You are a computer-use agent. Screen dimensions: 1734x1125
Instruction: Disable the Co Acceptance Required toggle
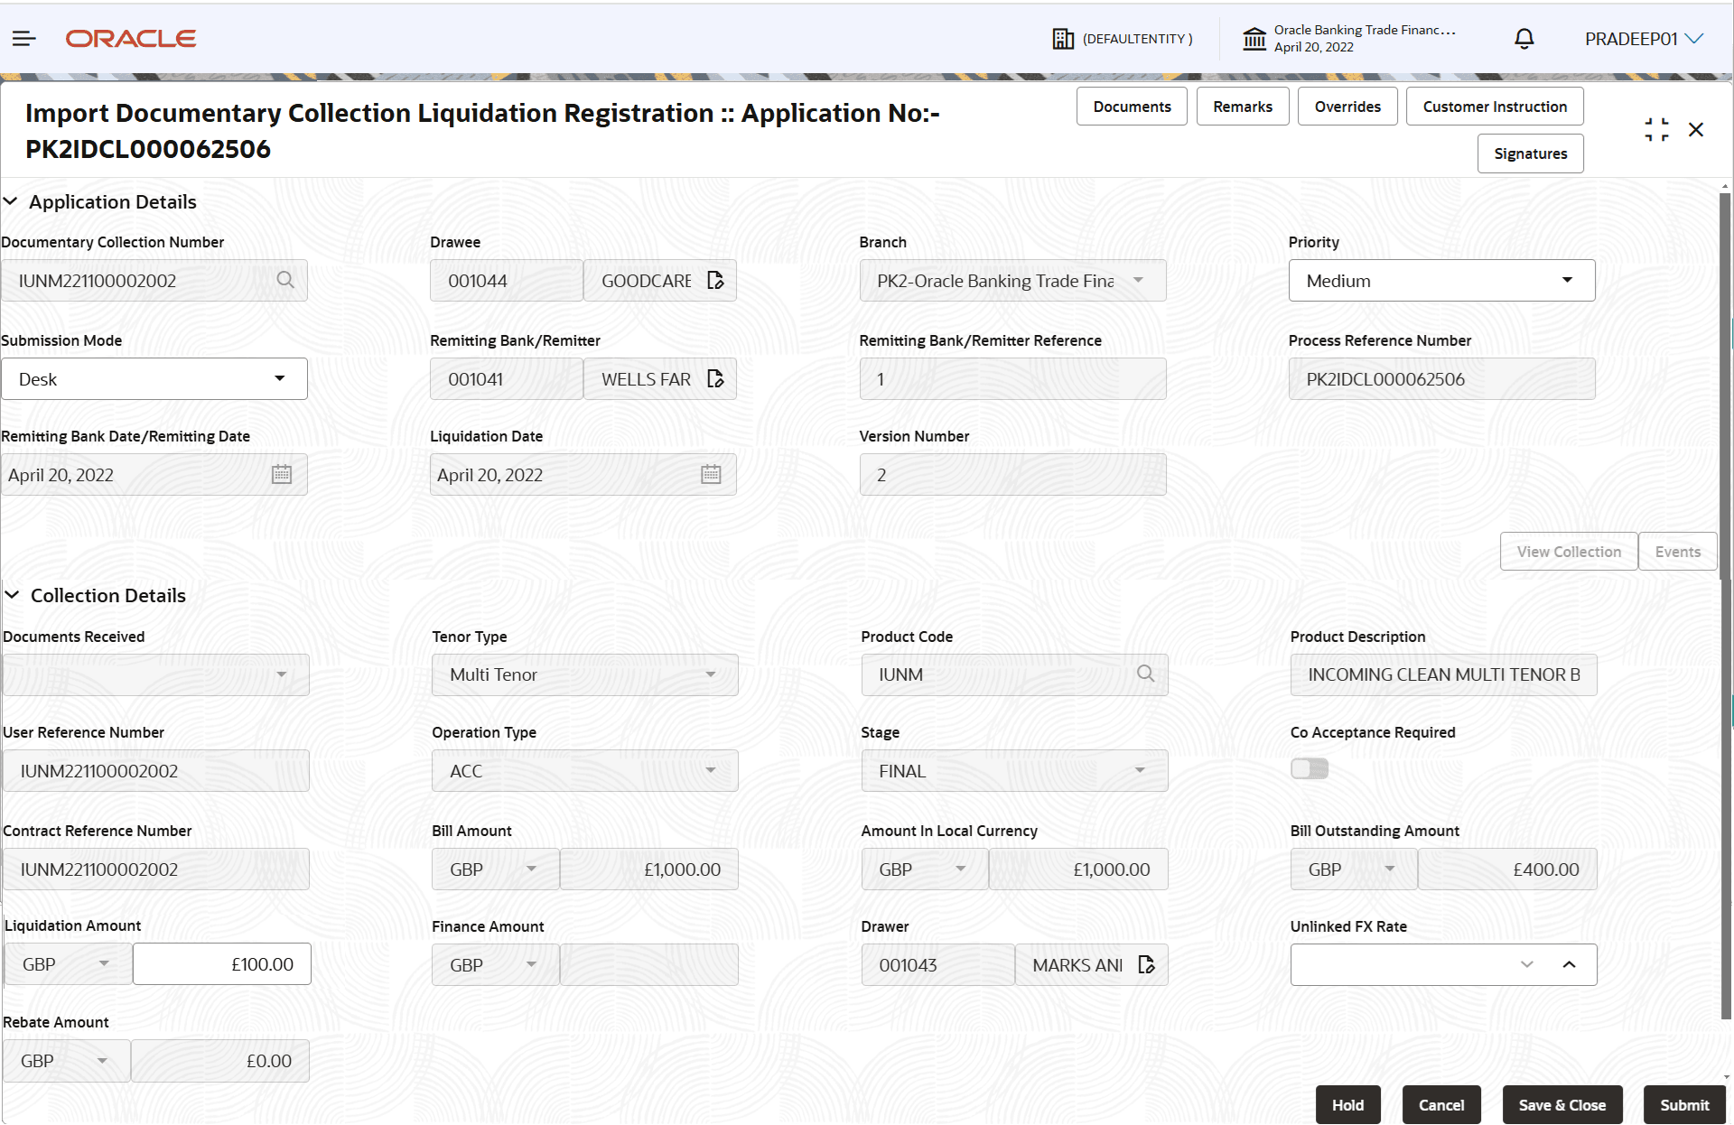click(1309, 768)
